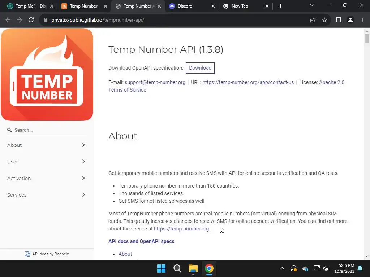Switch to the Discord tab

pyautogui.click(x=191, y=6)
